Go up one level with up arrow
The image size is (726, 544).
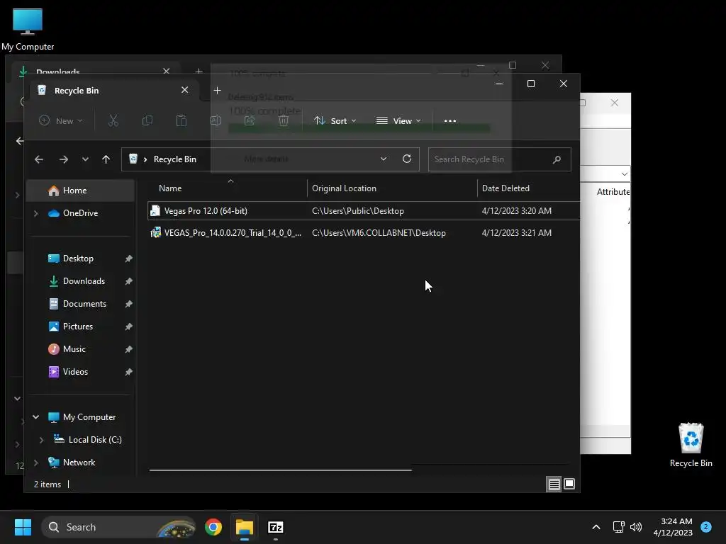click(x=106, y=159)
